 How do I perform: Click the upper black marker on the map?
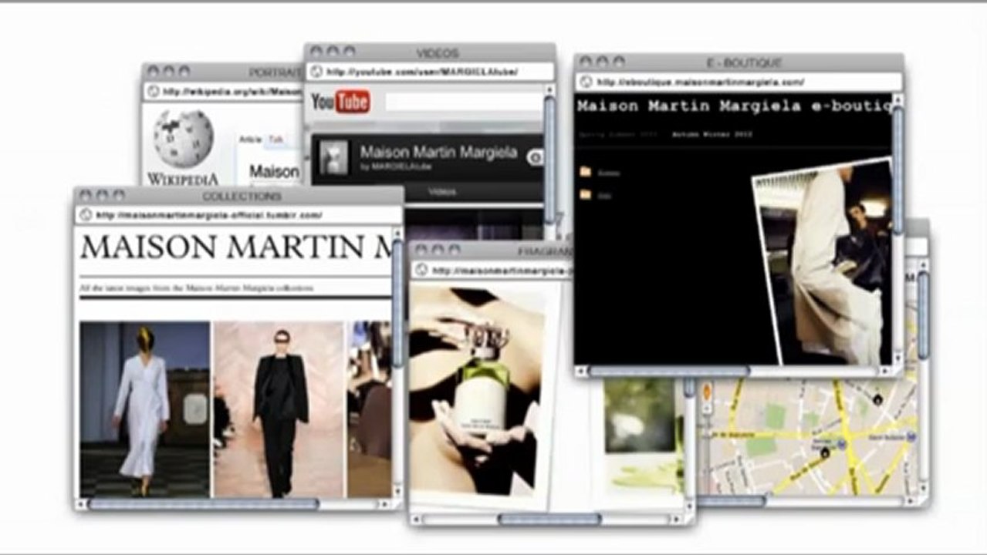[877, 399]
